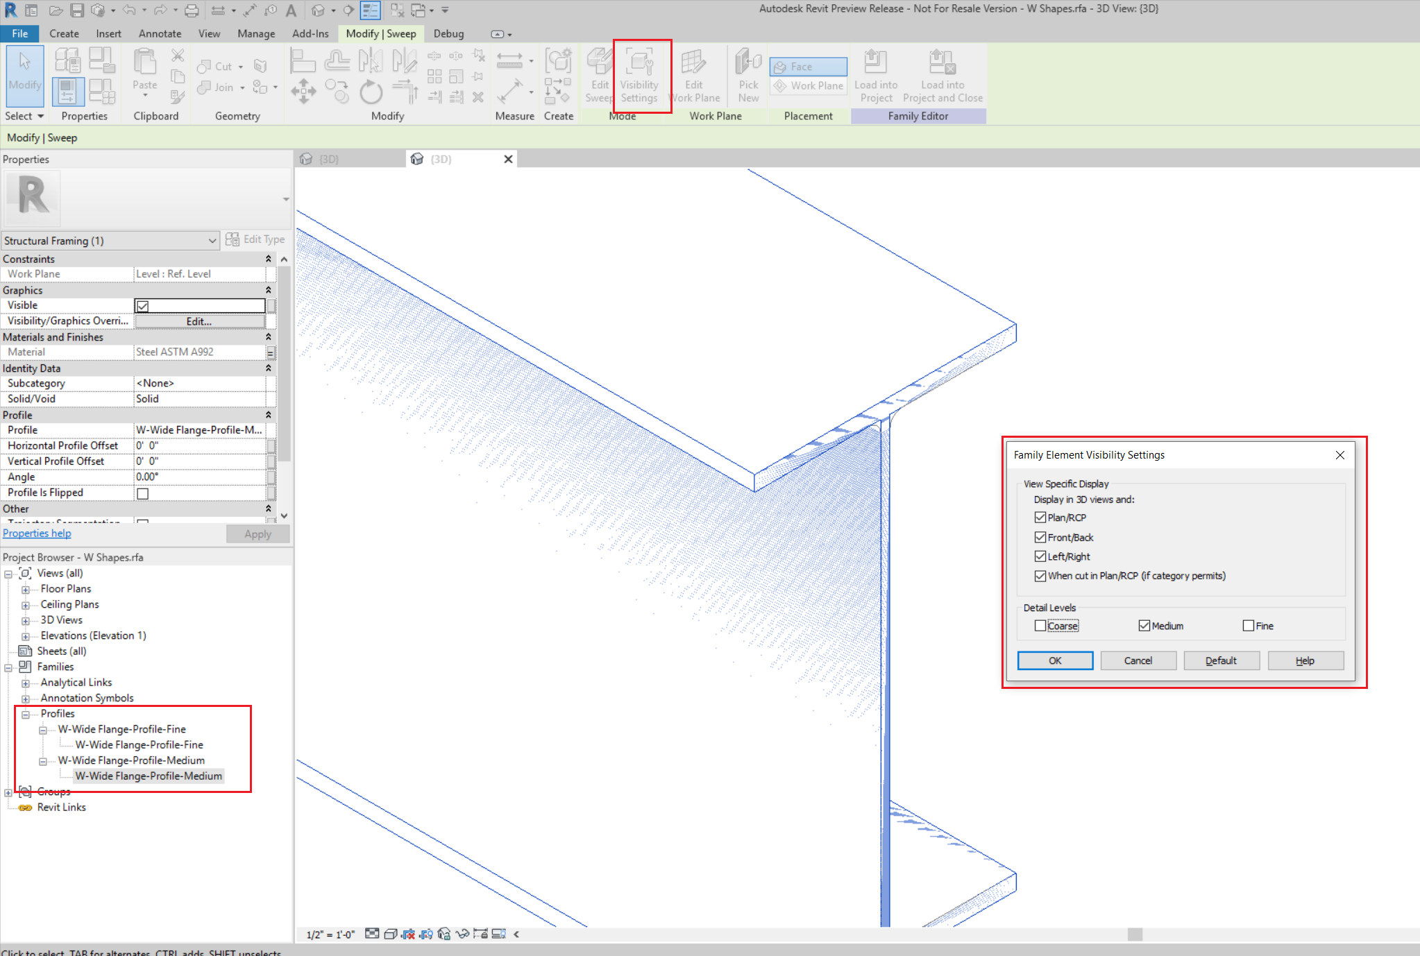Click OK in Visibility Settings dialog
The height and width of the screenshot is (956, 1420).
point(1055,660)
